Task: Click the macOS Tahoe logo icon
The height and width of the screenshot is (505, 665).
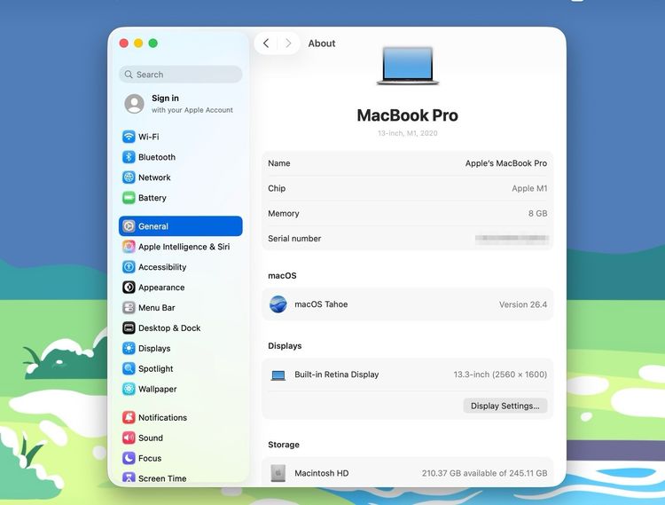Action: (x=278, y=304)
